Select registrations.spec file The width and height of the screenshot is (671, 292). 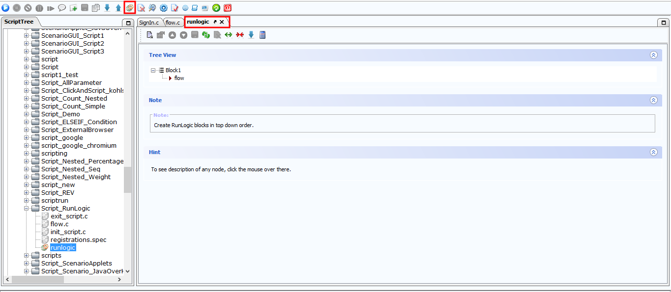78,240
